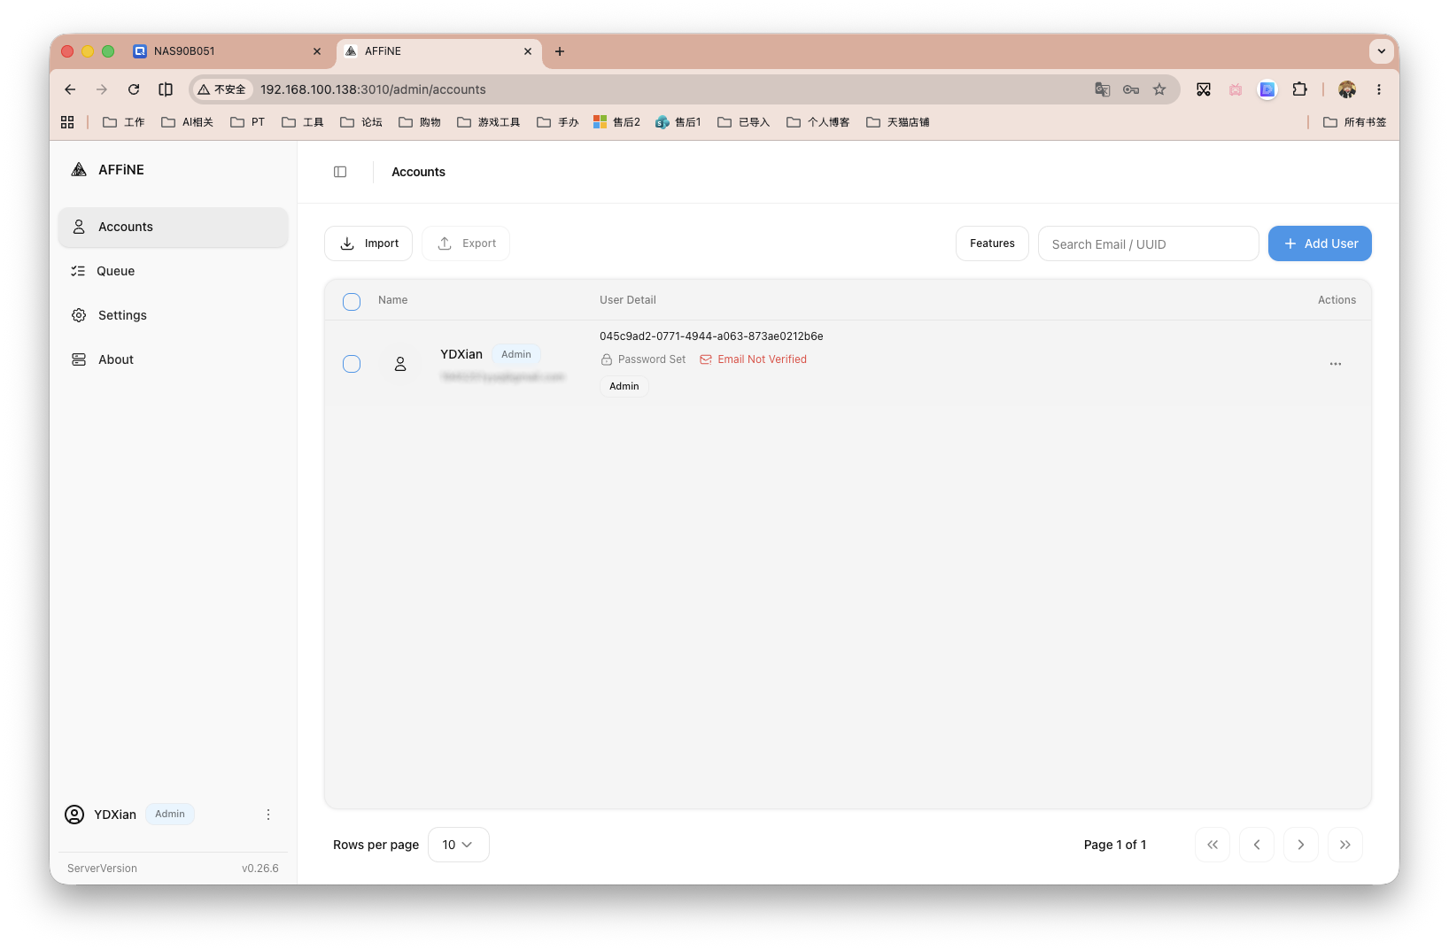1449x950 pixels.
Task: Open the Rows per page dropdown
Action: click(458, 845)
